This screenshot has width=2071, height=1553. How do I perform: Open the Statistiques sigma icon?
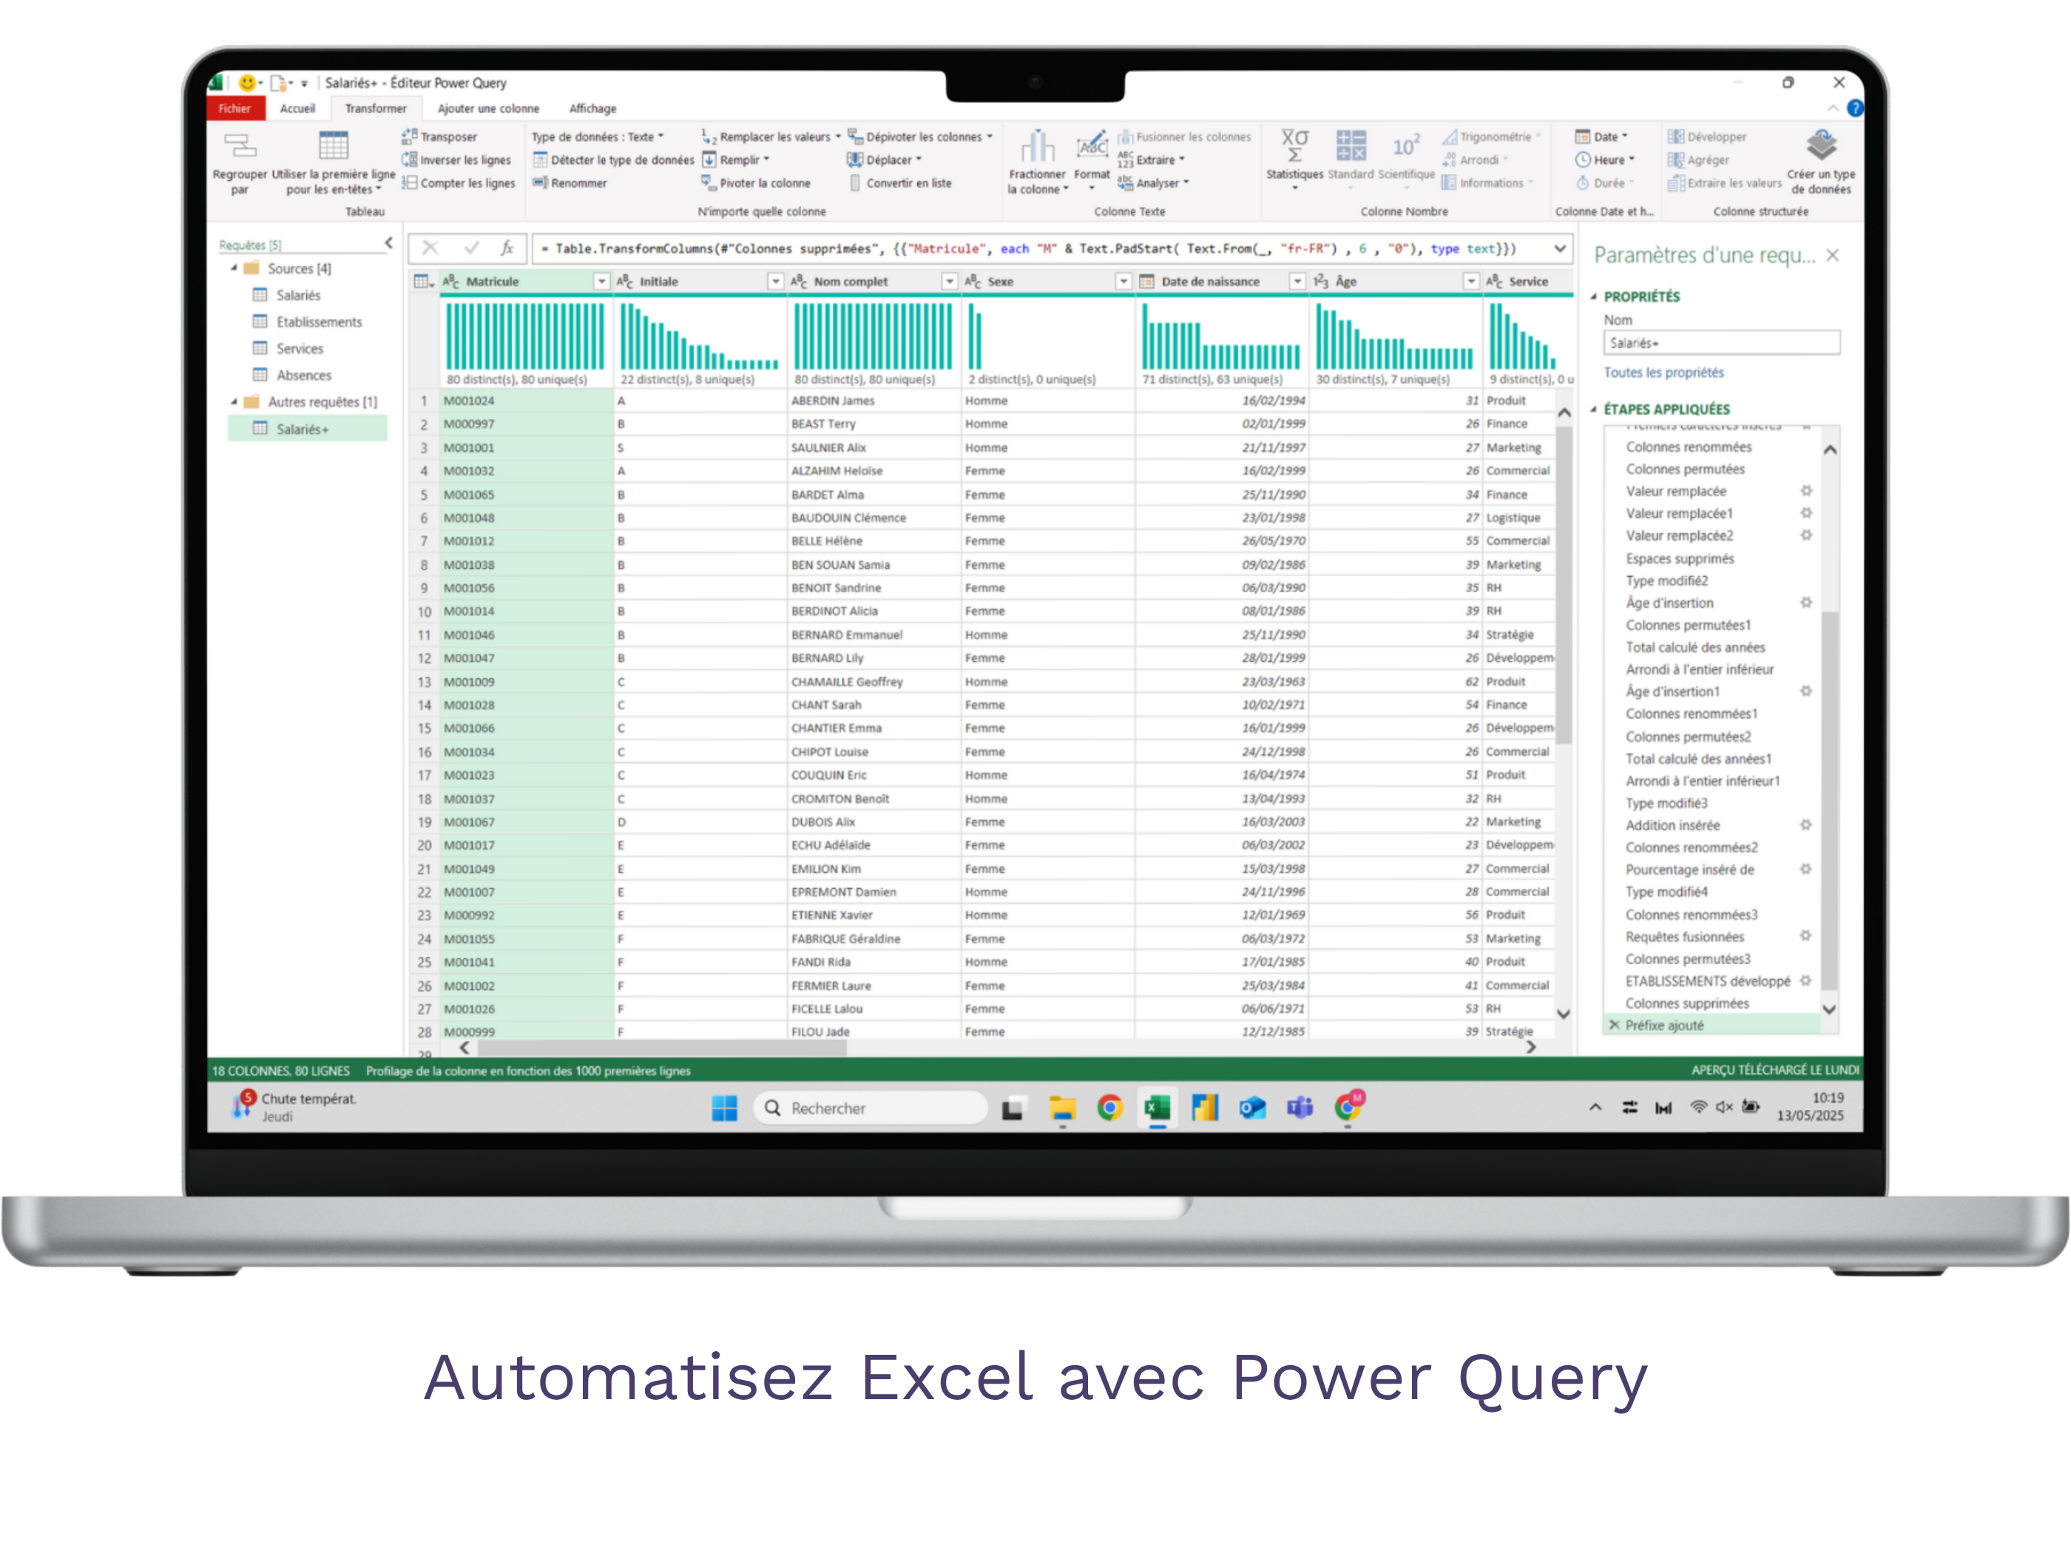pyautogui.click(x=1294, y=146)
